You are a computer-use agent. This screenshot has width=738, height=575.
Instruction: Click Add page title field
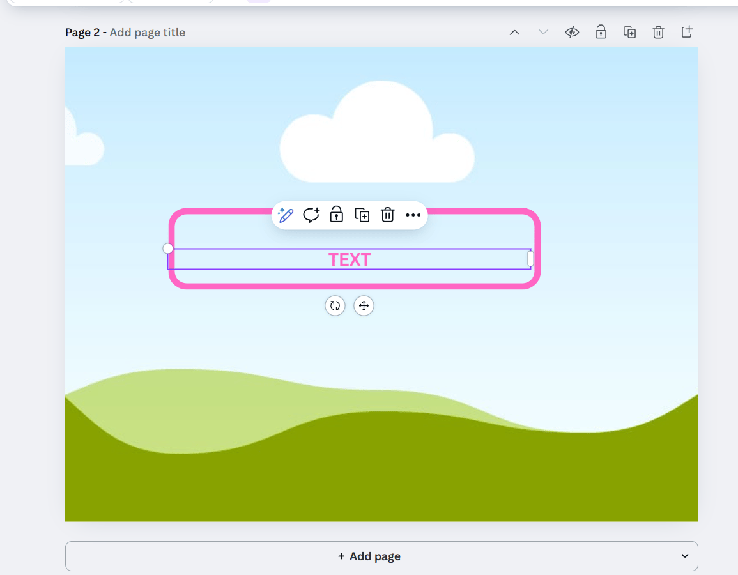148,33
